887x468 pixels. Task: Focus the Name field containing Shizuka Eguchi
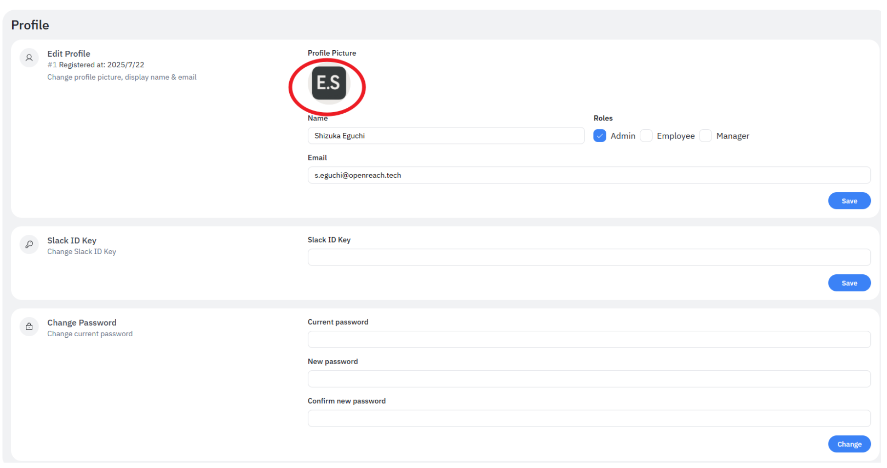tap(445, 136)
